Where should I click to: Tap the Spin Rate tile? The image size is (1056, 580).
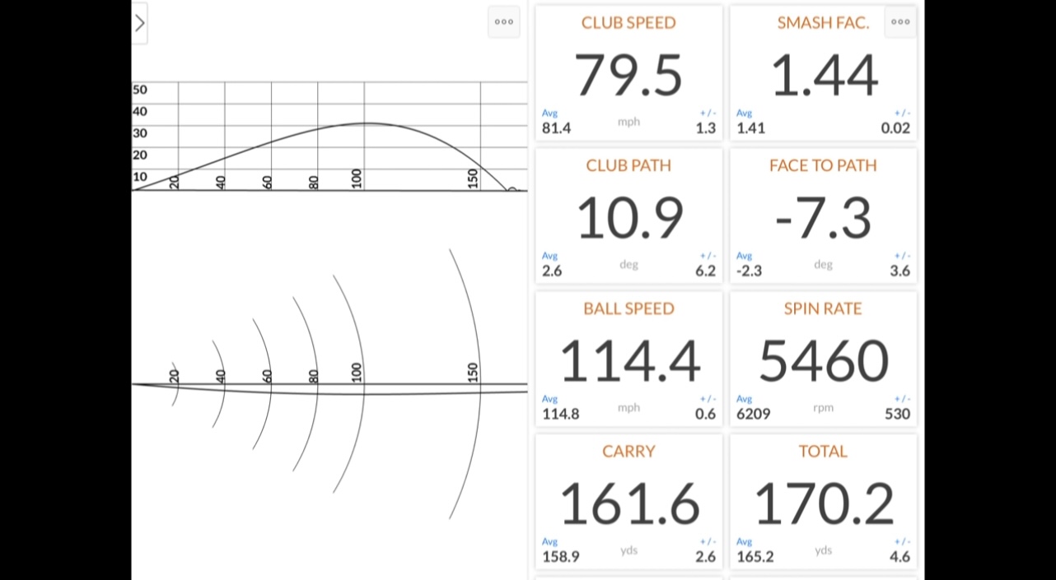pos(823,360)
